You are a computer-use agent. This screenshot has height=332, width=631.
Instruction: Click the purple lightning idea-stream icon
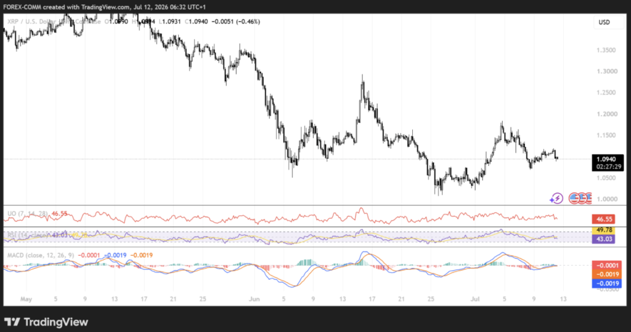[x=556, y=198]
